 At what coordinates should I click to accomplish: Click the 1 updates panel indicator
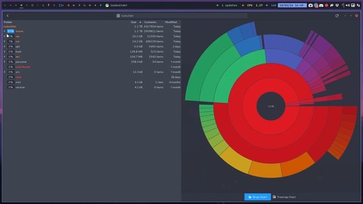pos(227,5)
